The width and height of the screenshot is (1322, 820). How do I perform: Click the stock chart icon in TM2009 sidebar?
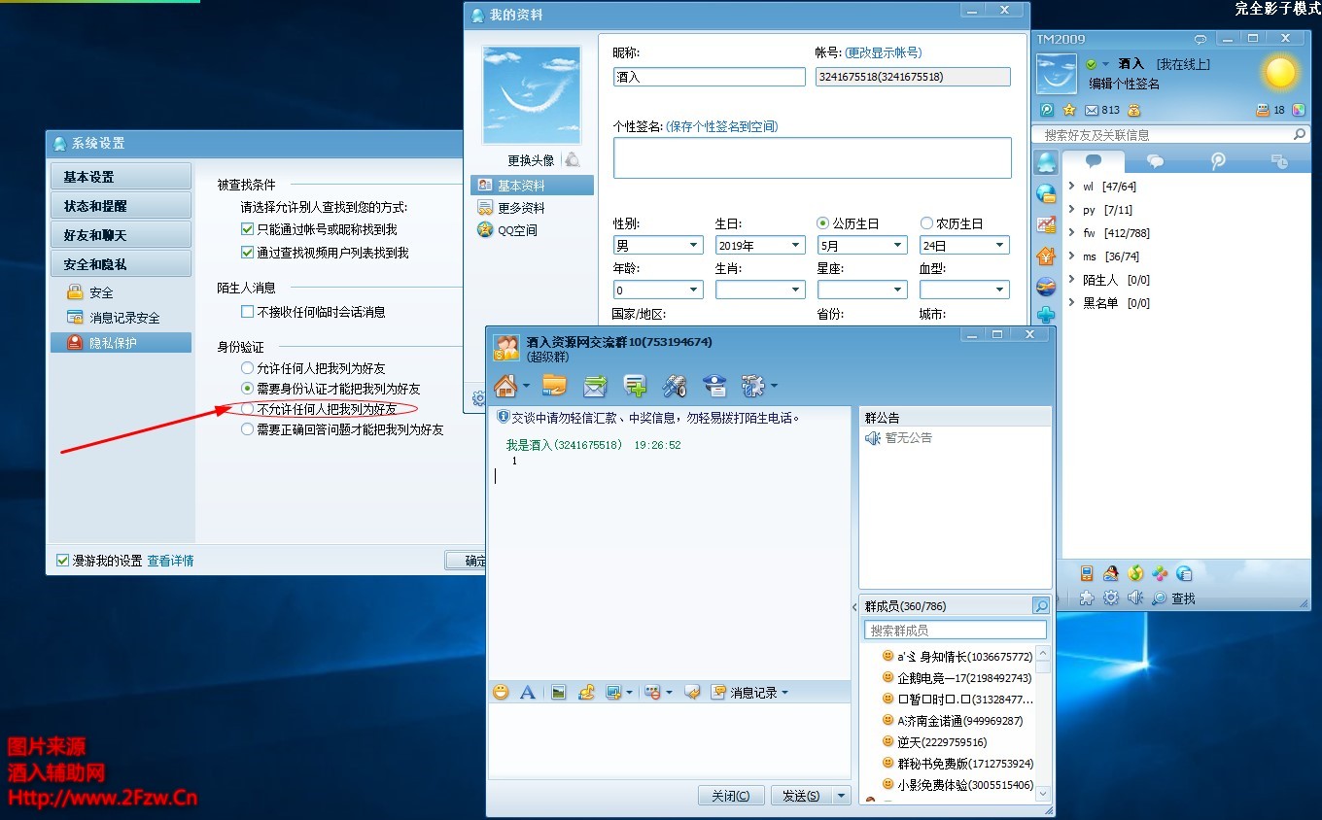[x=1046, y=224]
